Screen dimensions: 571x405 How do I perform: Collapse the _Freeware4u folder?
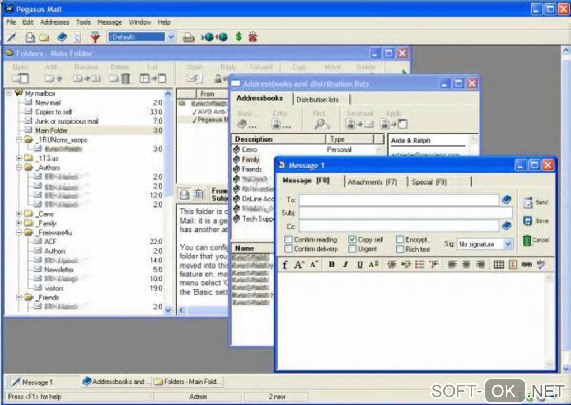tap(18, 233)
